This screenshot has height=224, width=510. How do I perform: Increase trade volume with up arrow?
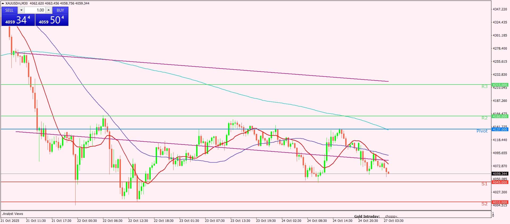pos(48,10)
